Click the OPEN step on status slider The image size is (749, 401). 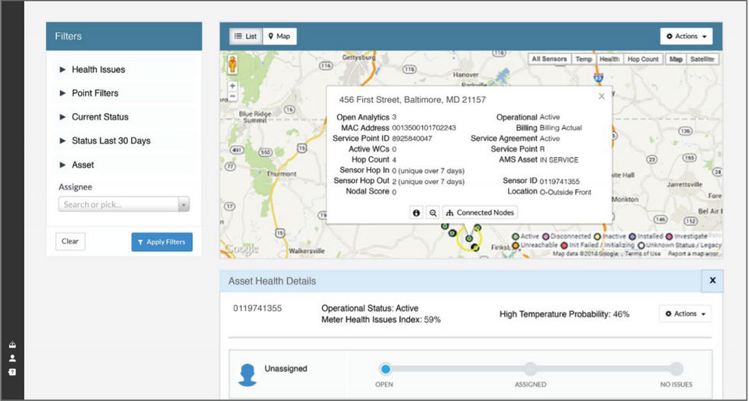coord(385,369)
